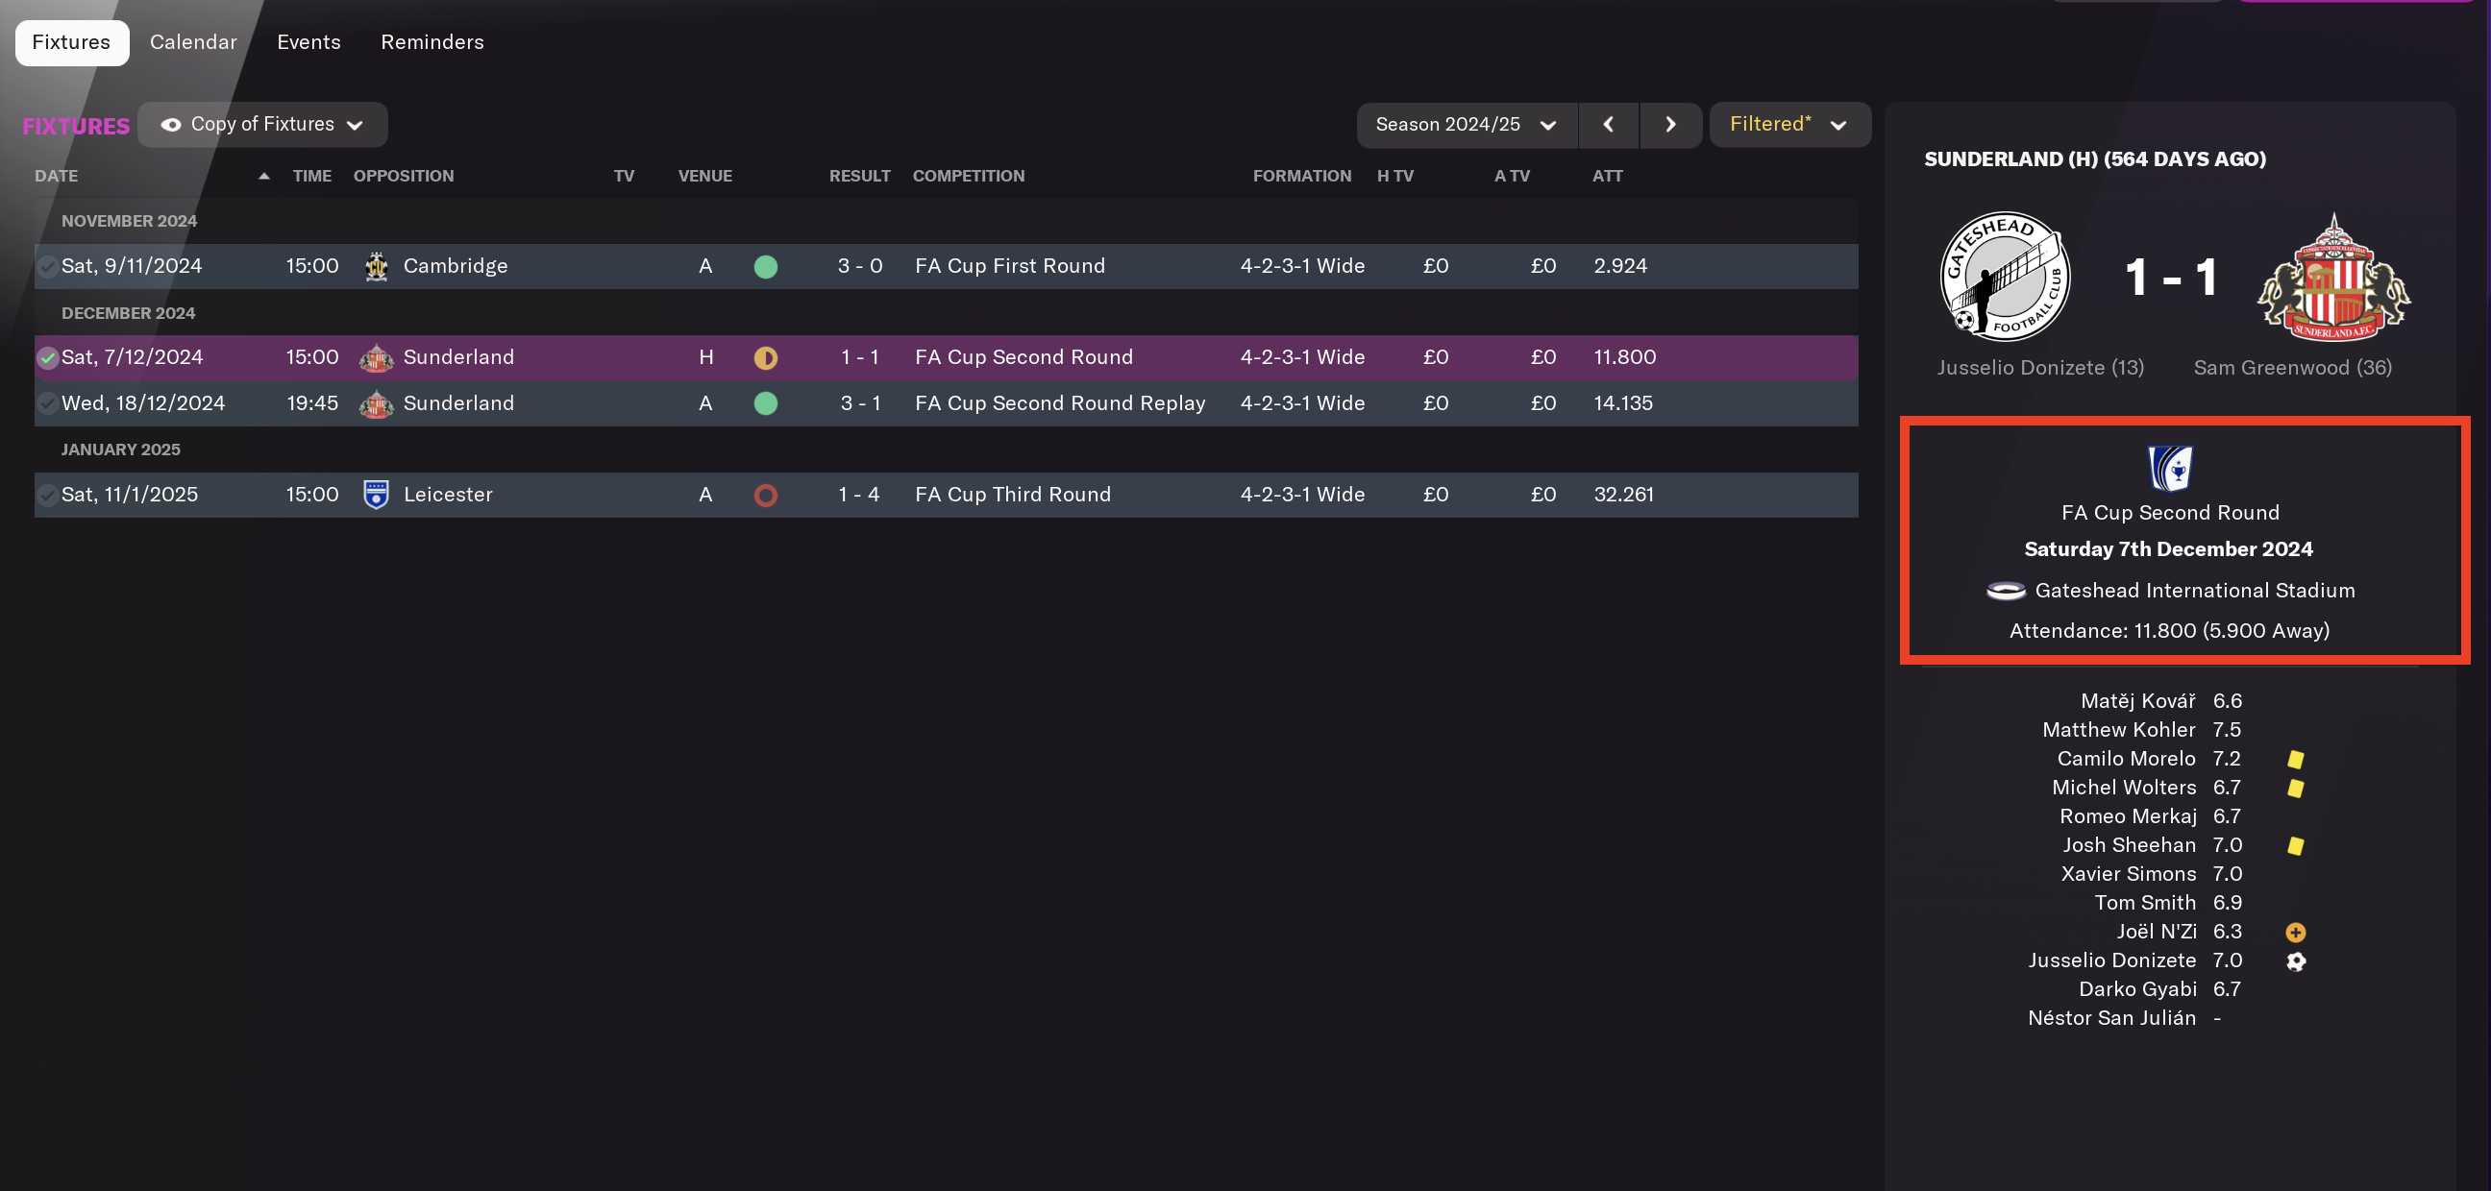Click the Reminders menu item

click(x=432, y=41)
